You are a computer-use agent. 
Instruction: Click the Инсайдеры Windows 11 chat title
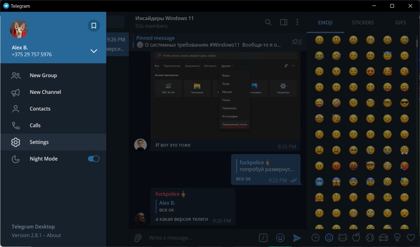click(x=164, y=18)
